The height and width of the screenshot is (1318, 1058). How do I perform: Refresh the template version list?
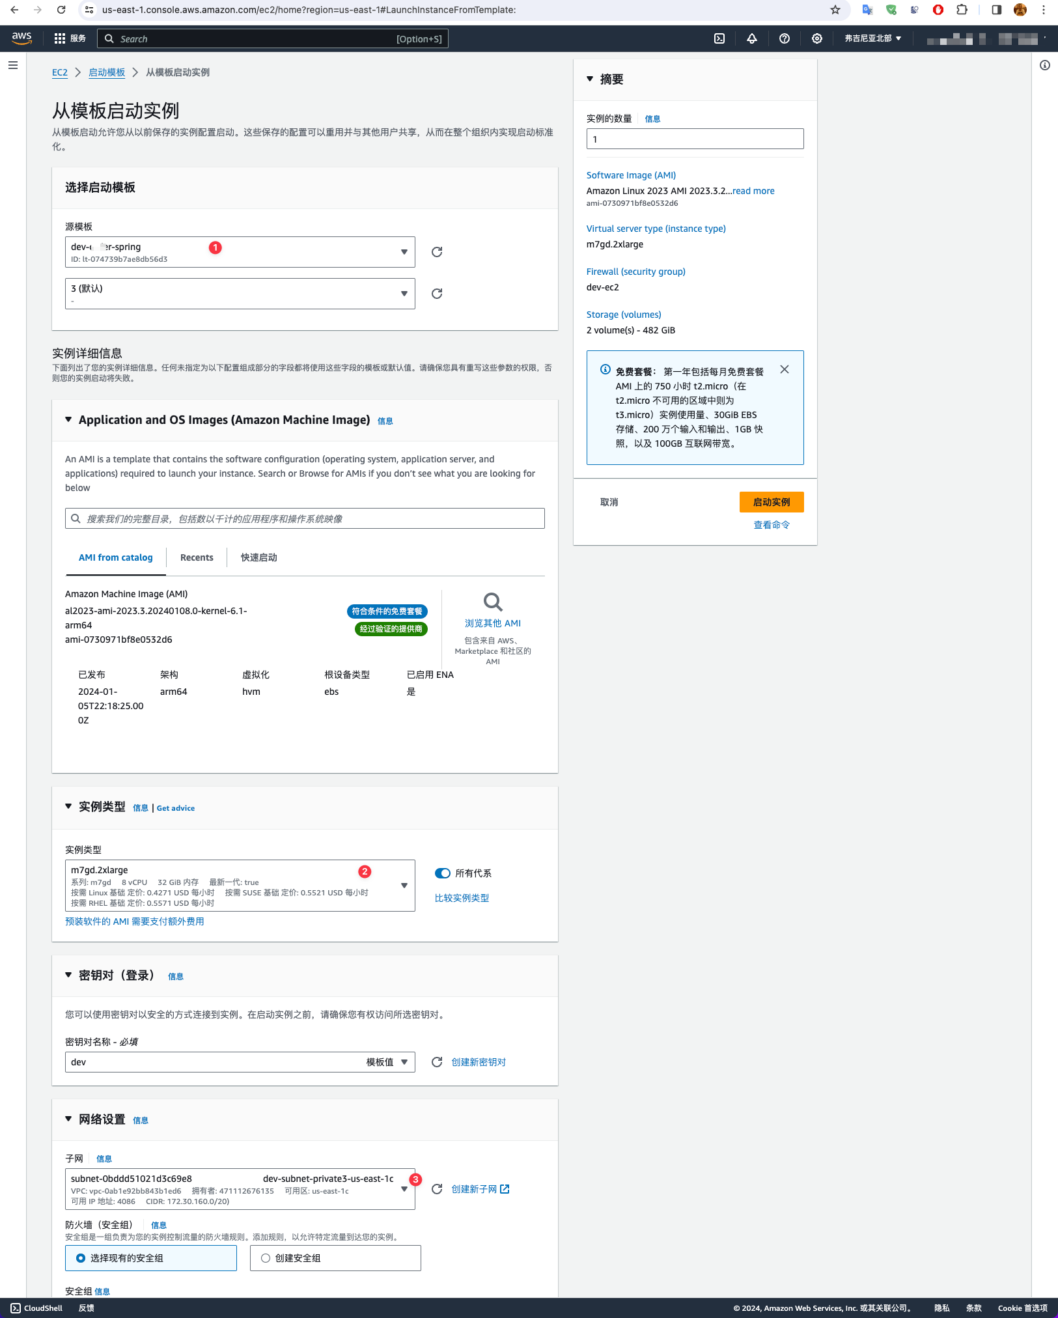click(x=437, y=294)
